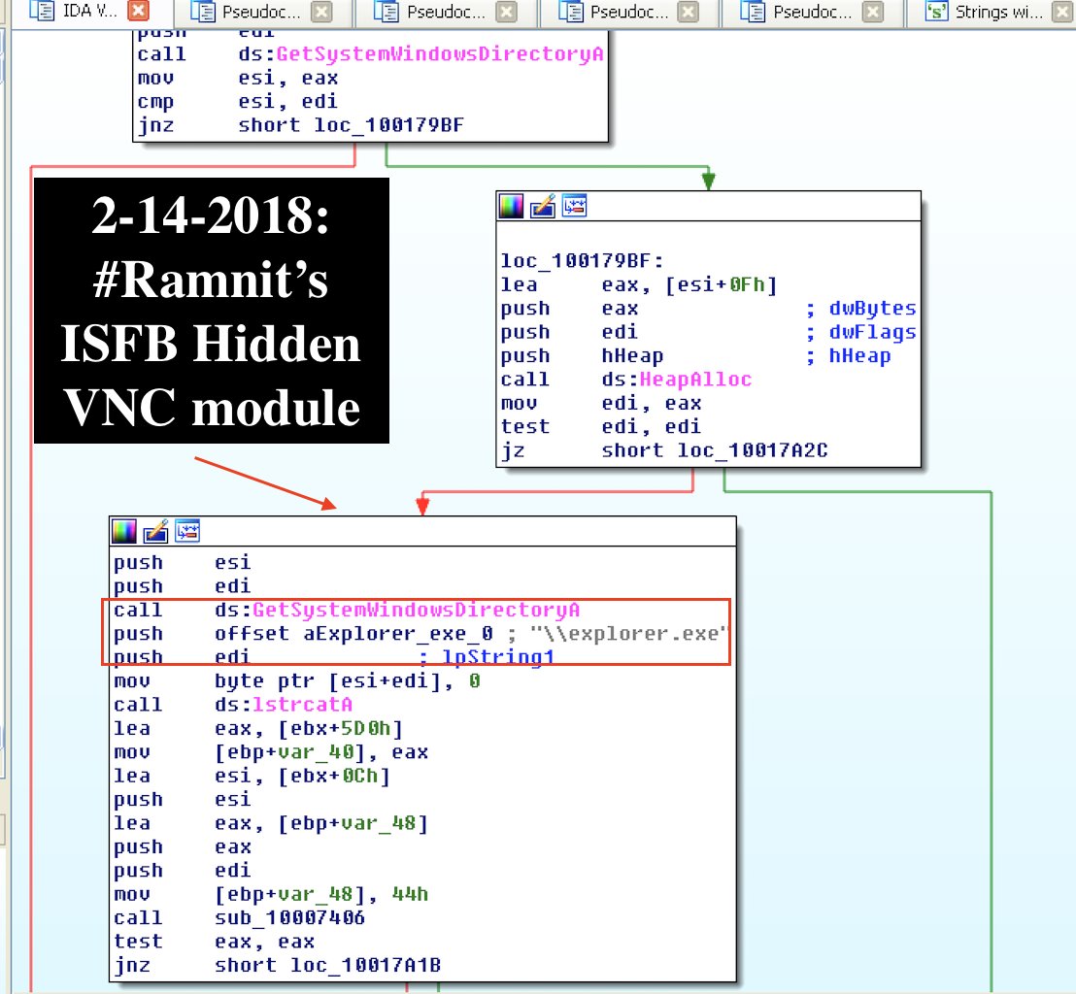Click the sub_10007406 call

tap(289, 918)
